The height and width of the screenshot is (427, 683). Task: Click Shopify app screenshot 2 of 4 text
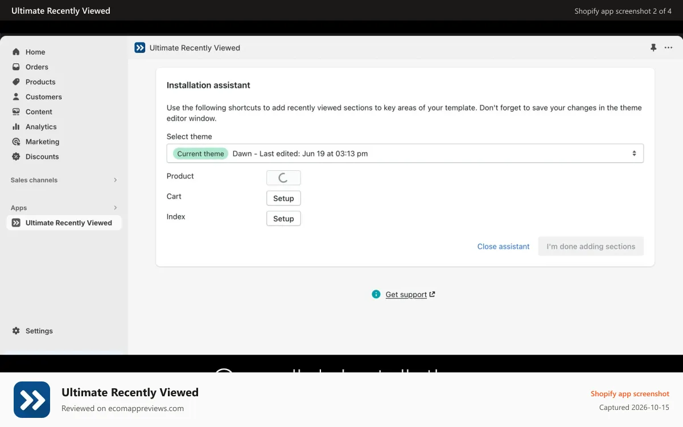pos(623,11)
